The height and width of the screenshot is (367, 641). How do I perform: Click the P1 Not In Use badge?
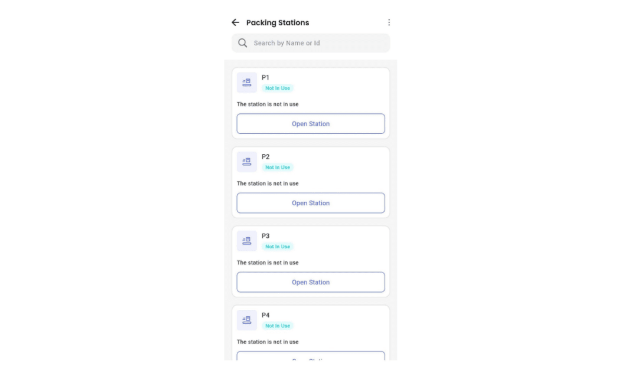point(278,89)
